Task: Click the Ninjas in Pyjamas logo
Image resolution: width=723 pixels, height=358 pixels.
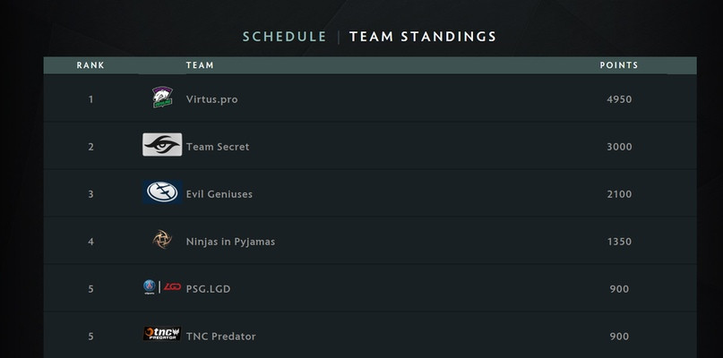Action: pos(162,240)
